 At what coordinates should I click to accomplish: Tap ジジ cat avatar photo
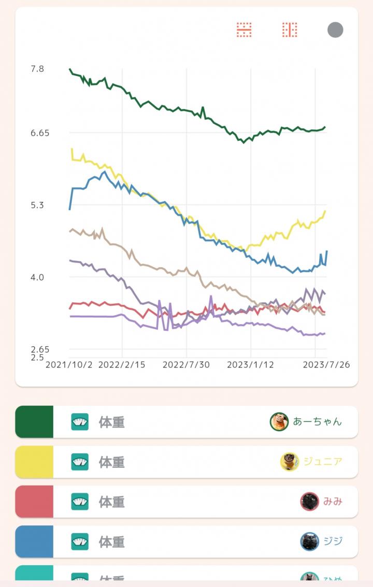click(x=309, y=541)
